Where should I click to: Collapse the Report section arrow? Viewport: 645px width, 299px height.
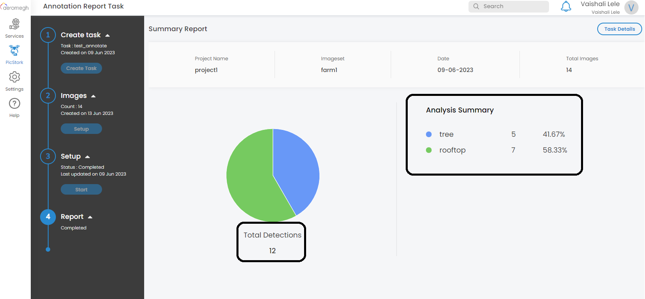point(90,217)
